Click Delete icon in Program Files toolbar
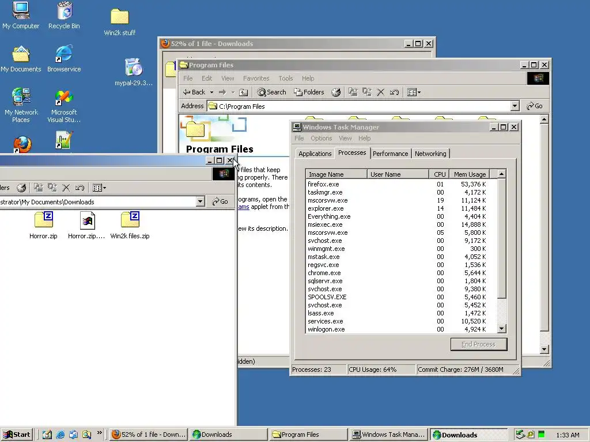Screen dimensions: 590x442 [380, 92]
